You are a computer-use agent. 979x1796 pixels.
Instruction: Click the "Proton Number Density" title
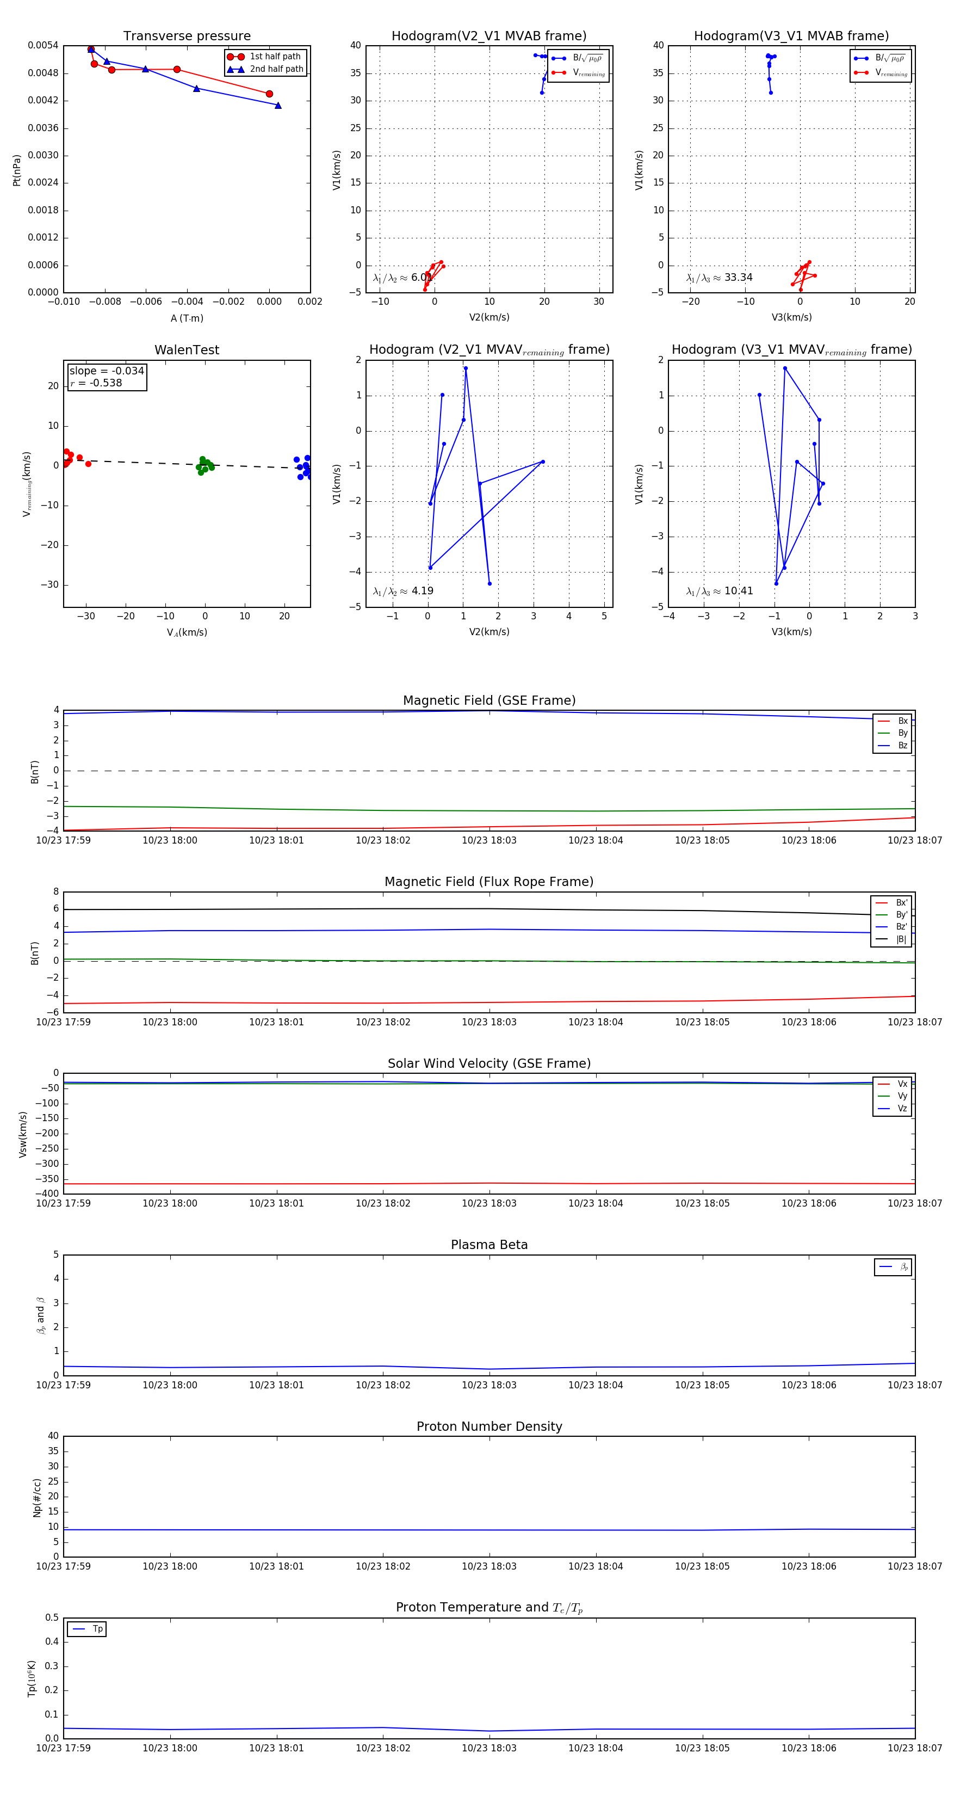(489, 1426)
